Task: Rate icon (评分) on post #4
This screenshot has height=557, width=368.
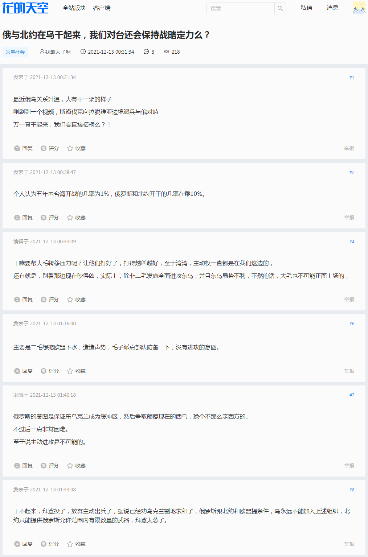Action: [44, 300]
